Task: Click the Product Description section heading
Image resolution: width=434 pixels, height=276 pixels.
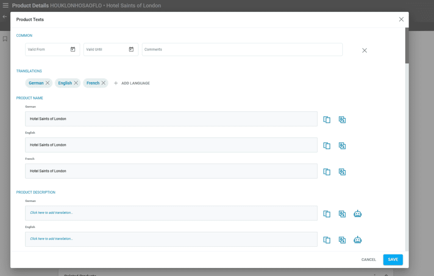Action: click(x=36, y=192)
